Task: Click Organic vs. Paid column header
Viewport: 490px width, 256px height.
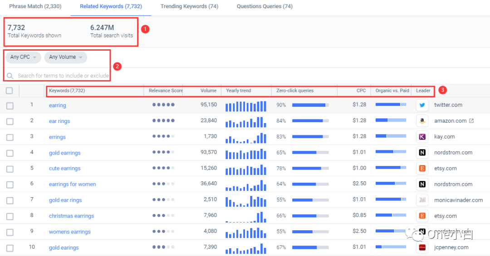Action: (x=392, y=90)
